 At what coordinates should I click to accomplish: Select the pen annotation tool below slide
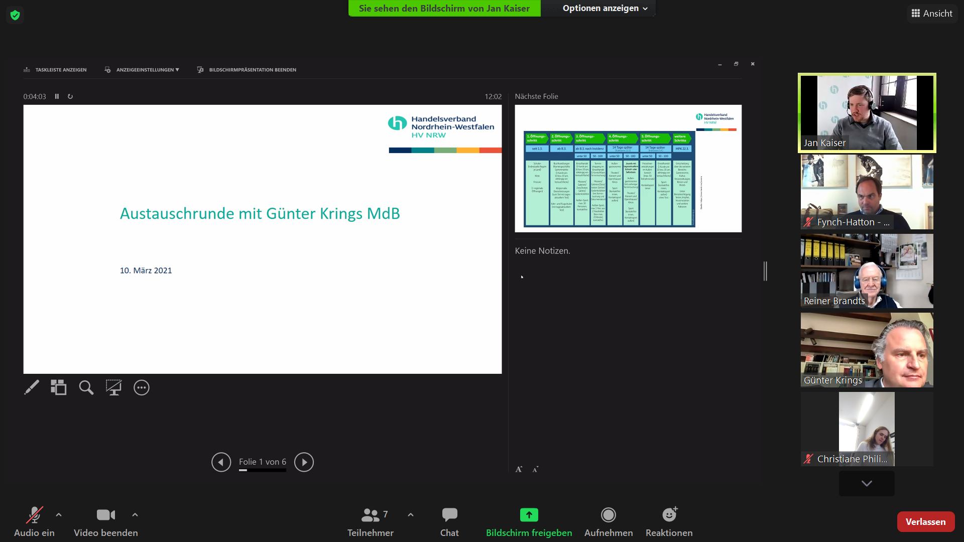click(x=31, y=387)
